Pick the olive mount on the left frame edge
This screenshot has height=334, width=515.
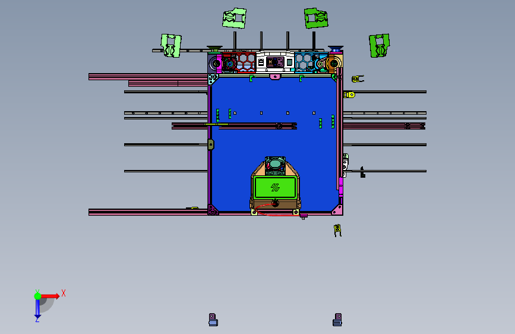click(x=211, y=144)
